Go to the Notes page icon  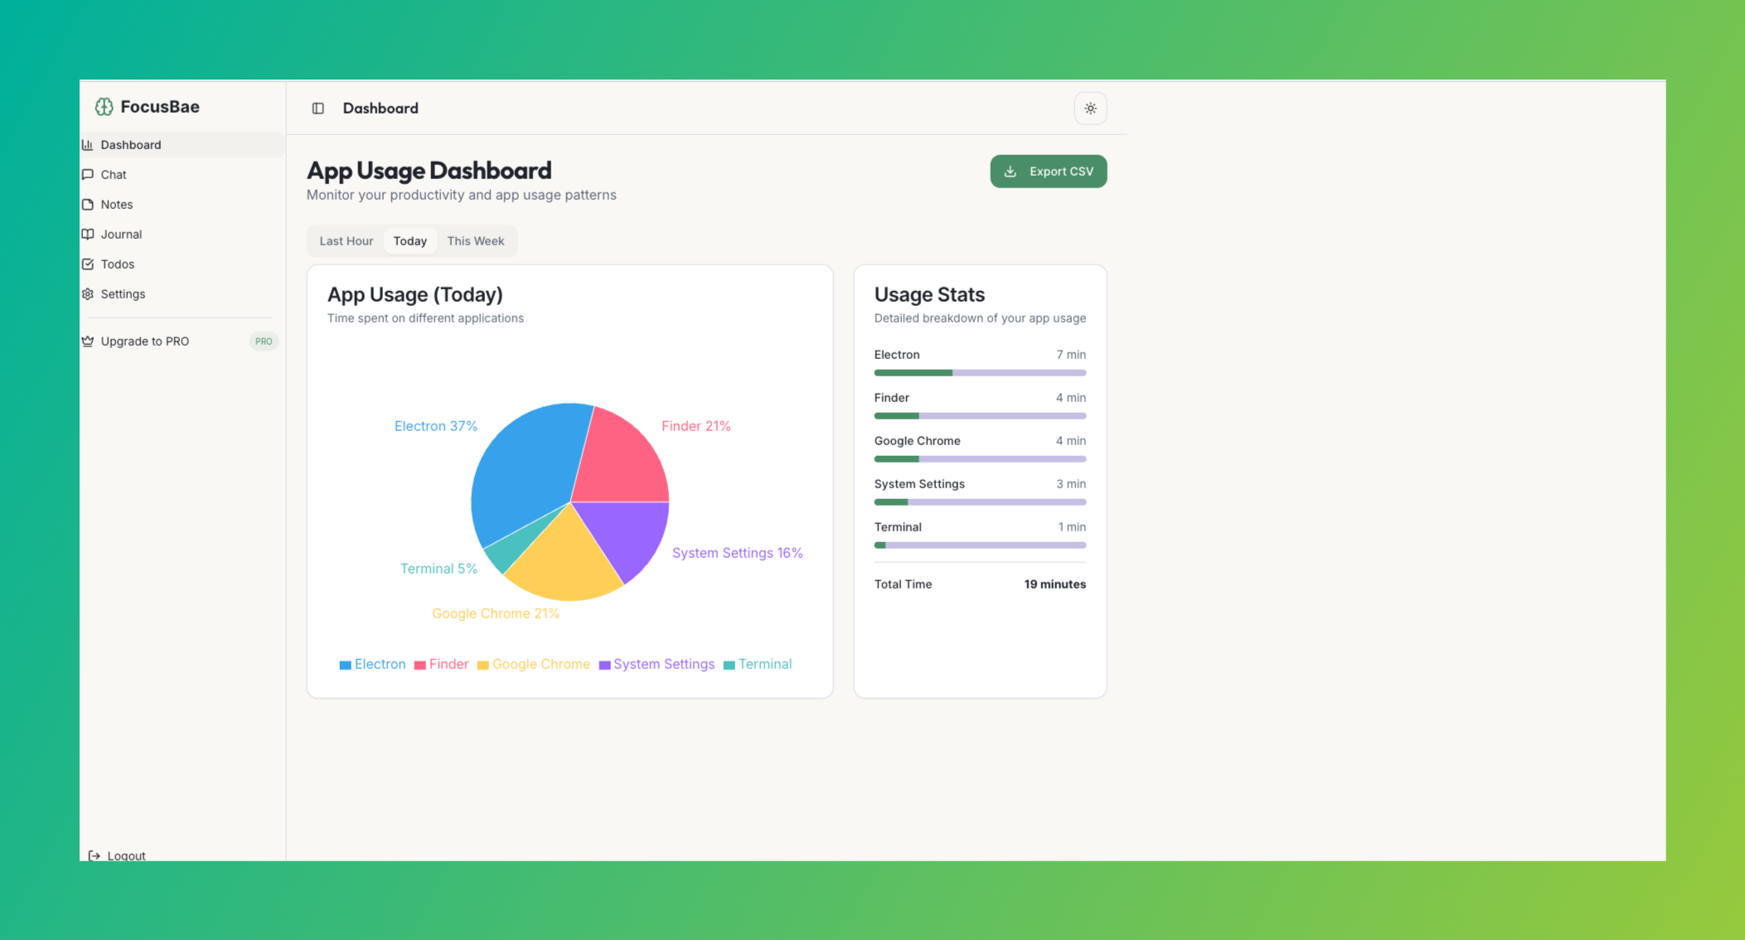(88, 205)
